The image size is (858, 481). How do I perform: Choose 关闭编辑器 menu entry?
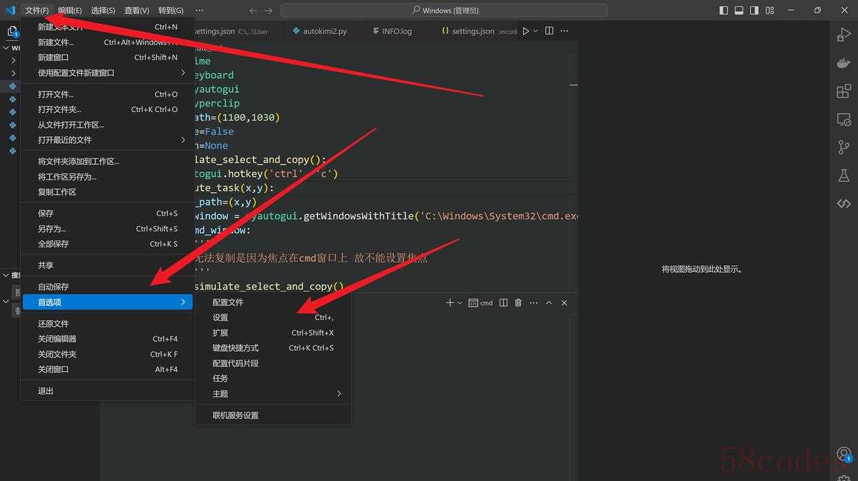pyautogui.click(x=108, y=339)
